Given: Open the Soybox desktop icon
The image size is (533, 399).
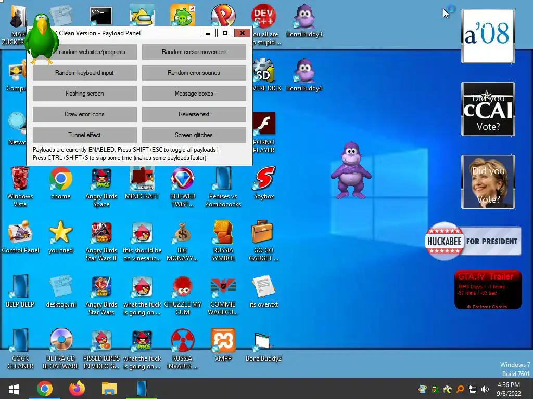Looking at the screenshot, I should click(x=264, y=183).
